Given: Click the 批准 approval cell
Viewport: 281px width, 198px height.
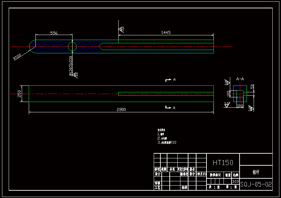Looking at the screenshot, I should [x=184, y=187].
